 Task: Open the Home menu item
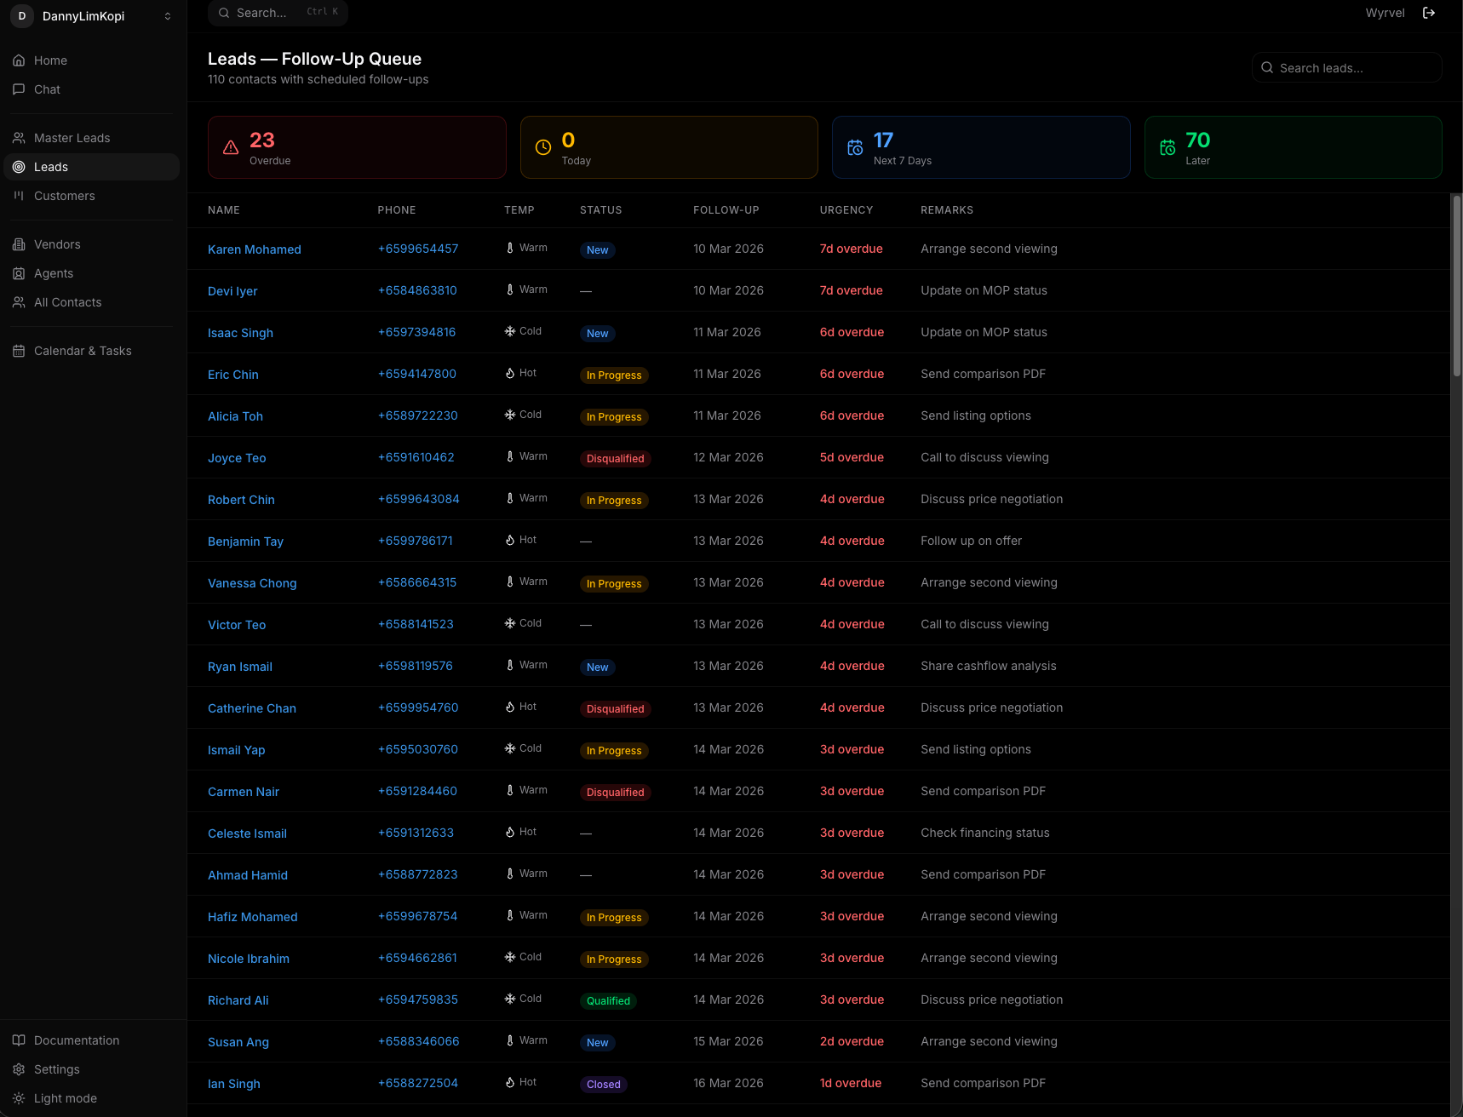pos(49,60)
